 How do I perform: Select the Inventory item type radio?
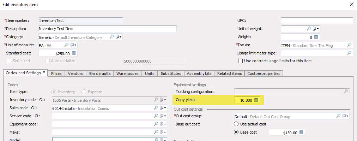54,92
